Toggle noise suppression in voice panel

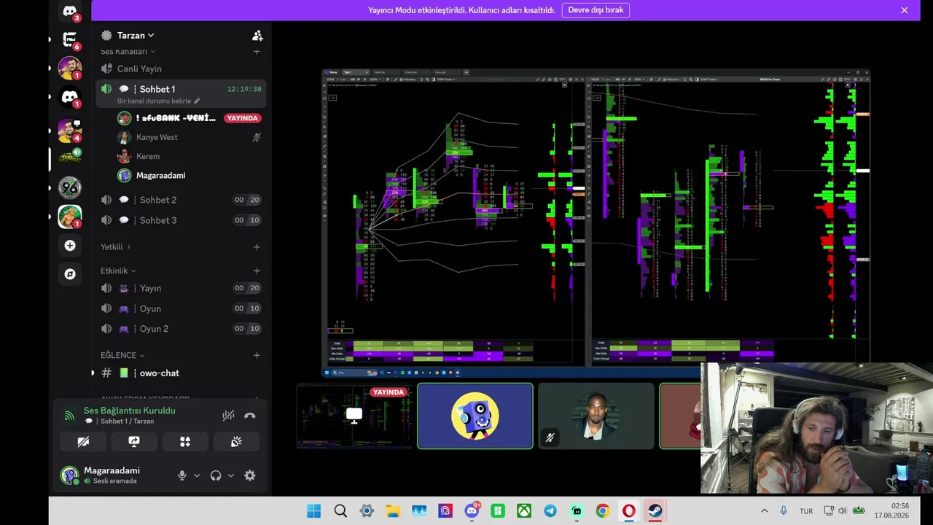(x=228, y=416)
